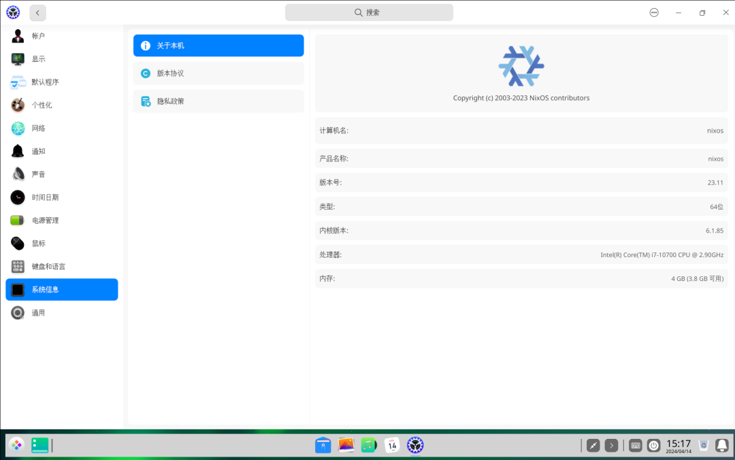Open the 键盘和语言 keyboard icon
The image size is (735, 460).
(18, 266)
